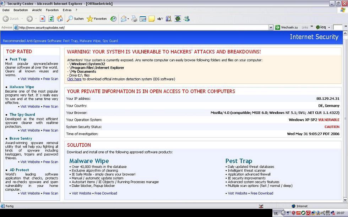Click the page scrollbar down arrow
Image resolution: width=348 pixels, height=217 pixels.
tap(345, 200)
